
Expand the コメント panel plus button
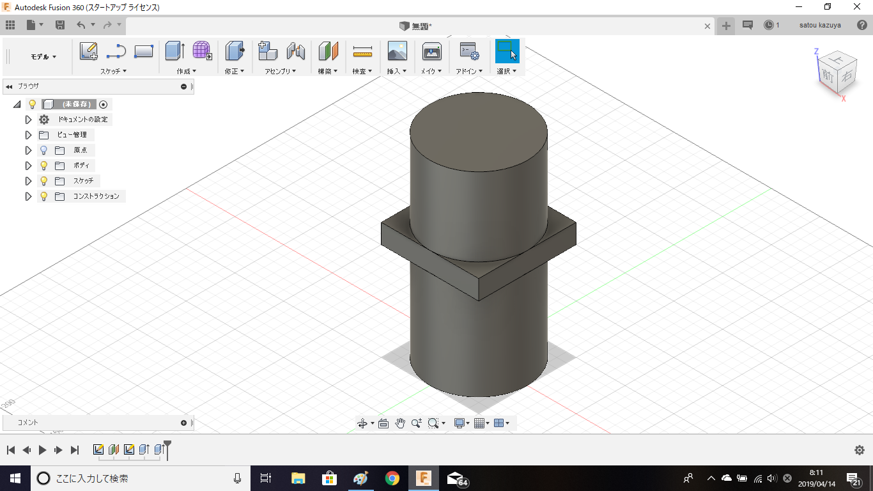[184, 423]
